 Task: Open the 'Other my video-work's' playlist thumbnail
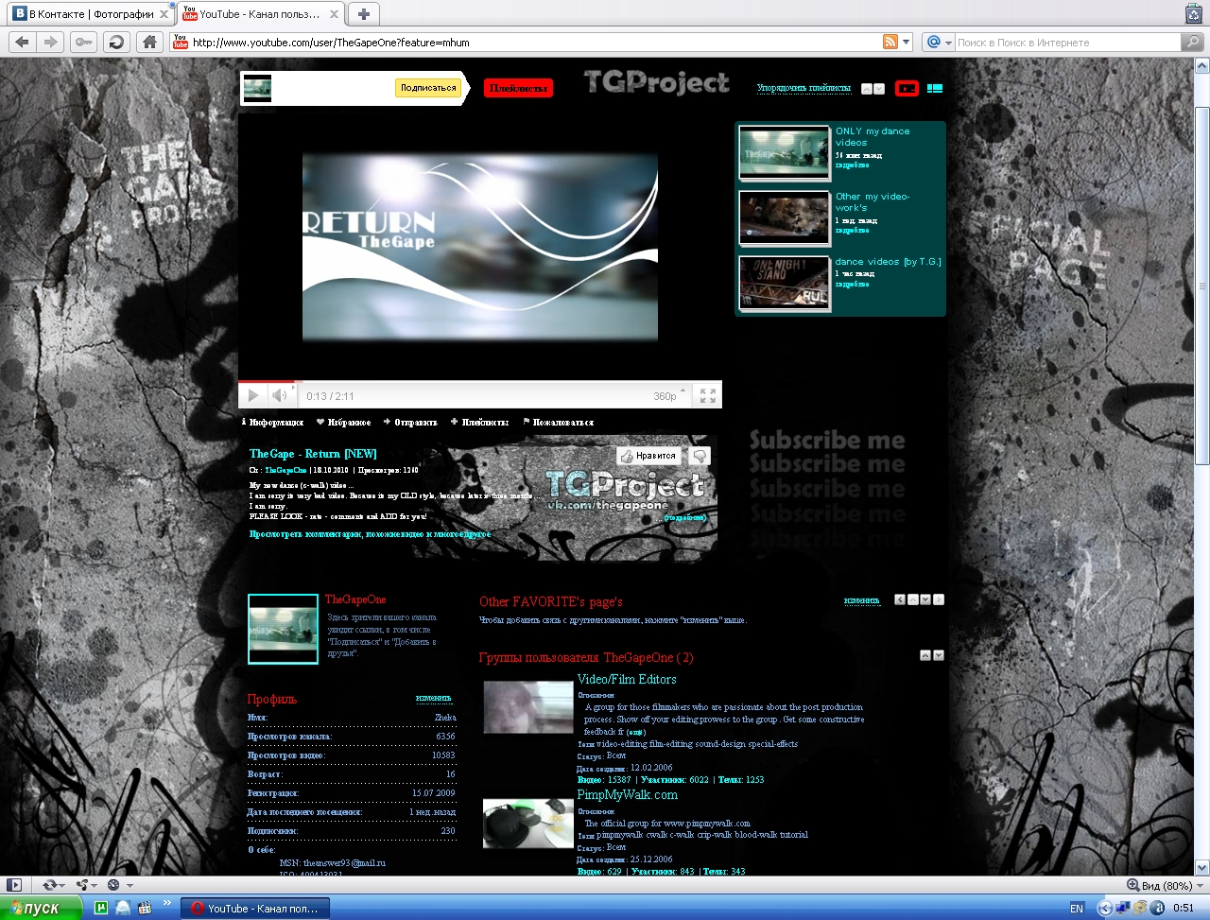[785, 217]
